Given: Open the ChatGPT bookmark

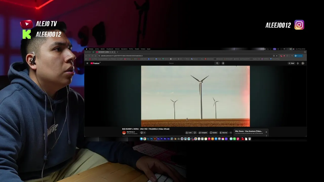Looking at the screenshot, I should pos(173,59).
